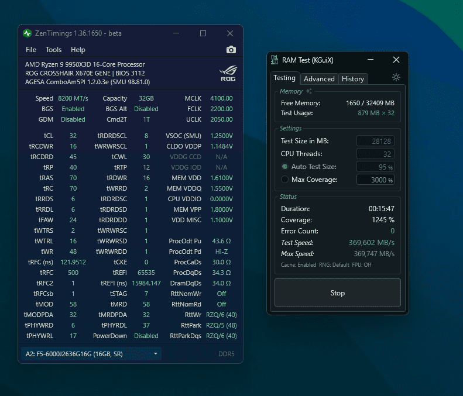Select the Auto Test Size radio button
The width and height of the screenshot is (463, 396).
[x=284, y=167]
